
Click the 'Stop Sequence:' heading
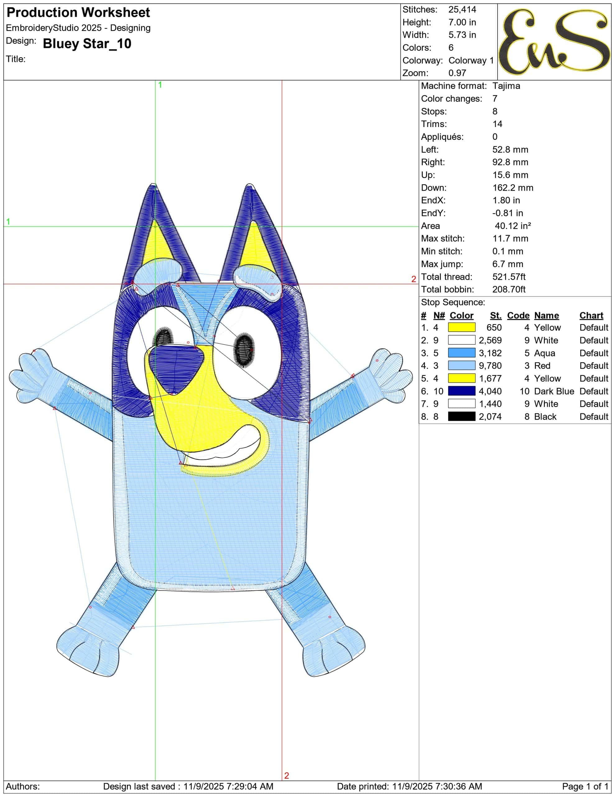pyautogui.click(x=453, y=303)
